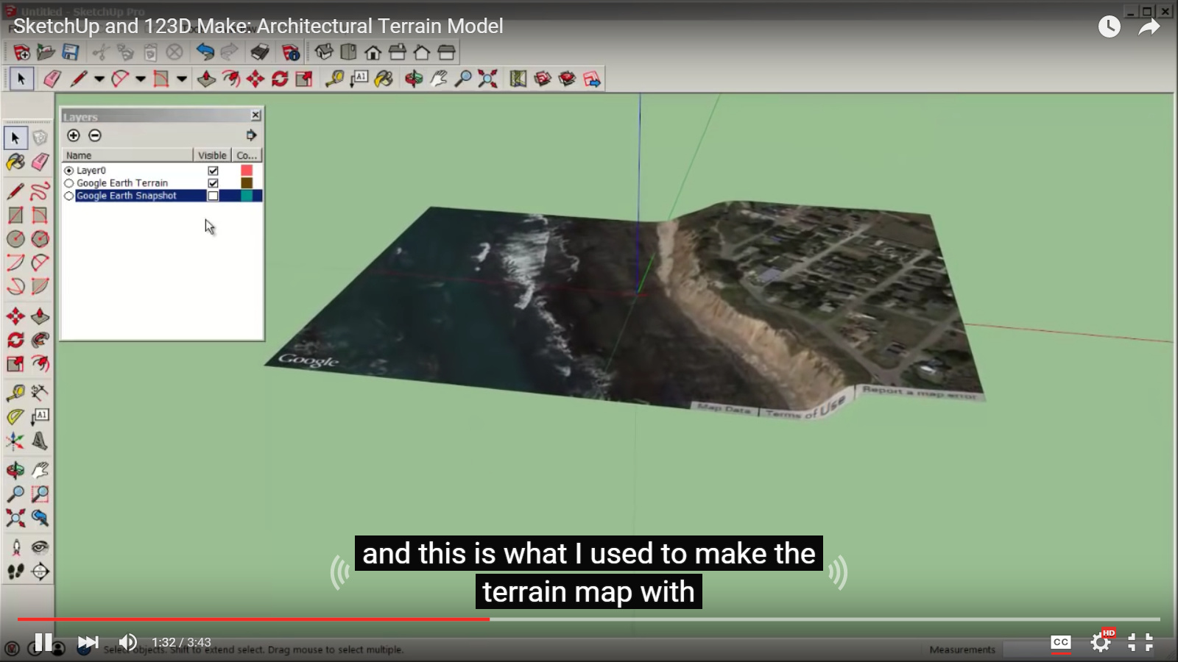This screenshot has height=662, width=1178.
Task: Delete layer minus button
Action: [95, 135]
